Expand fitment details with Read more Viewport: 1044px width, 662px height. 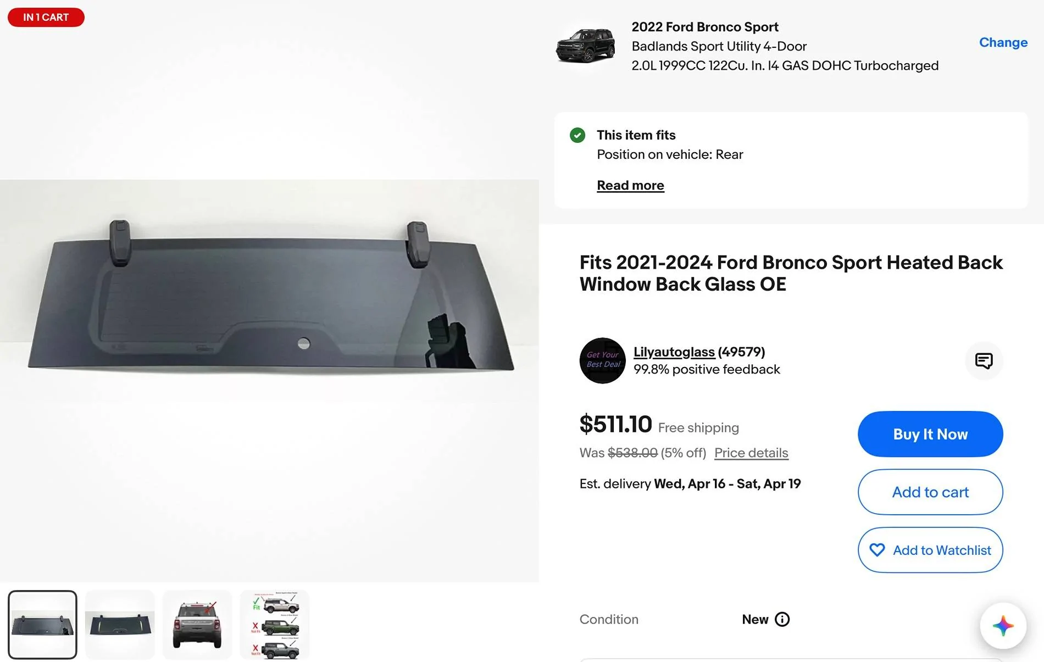coord(630,186)
